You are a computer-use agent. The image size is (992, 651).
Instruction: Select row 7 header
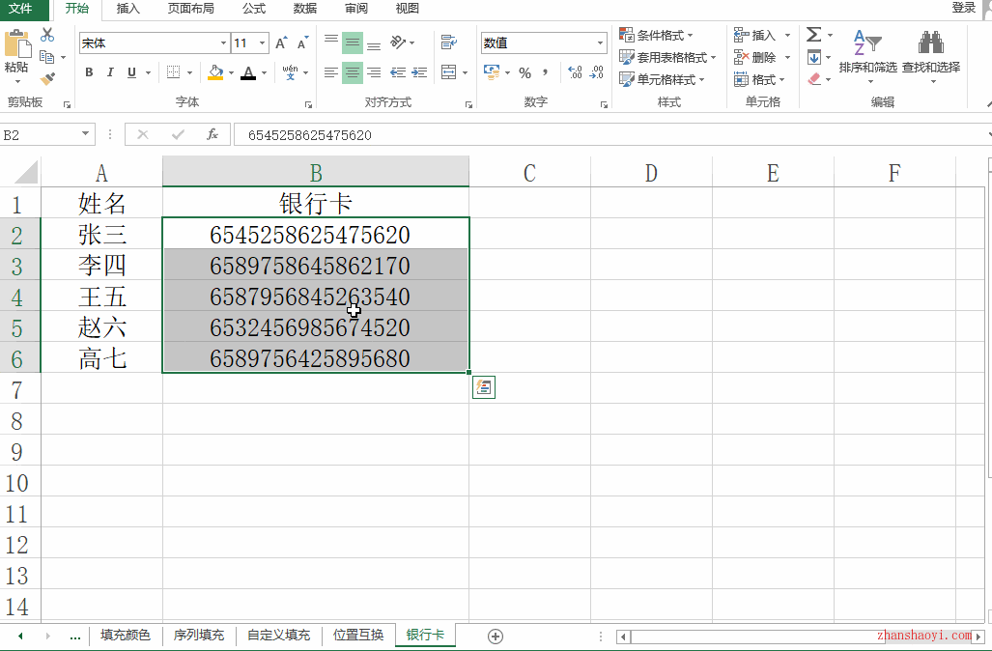(17, 389)
